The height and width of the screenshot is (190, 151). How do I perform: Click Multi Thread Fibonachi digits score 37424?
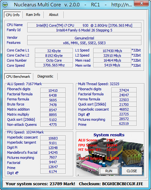[x=124, y=90]
